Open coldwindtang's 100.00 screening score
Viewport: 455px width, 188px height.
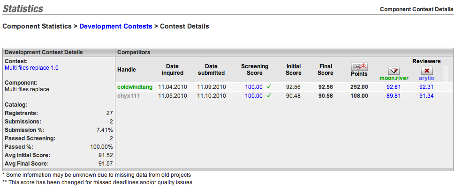(254, 87)
